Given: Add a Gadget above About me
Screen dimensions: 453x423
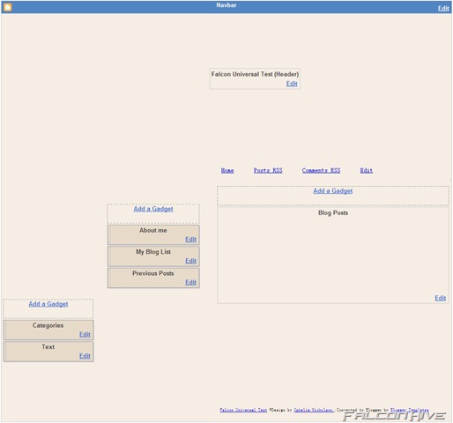Looking at the screenshot, I should coord(153,209).
